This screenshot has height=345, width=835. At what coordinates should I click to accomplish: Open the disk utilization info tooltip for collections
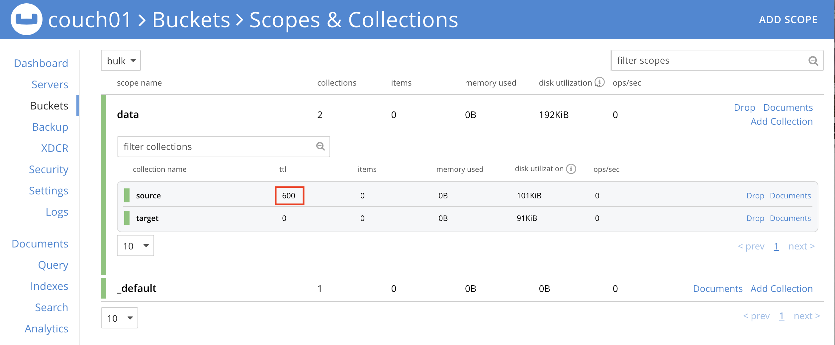tap(571, 169)
